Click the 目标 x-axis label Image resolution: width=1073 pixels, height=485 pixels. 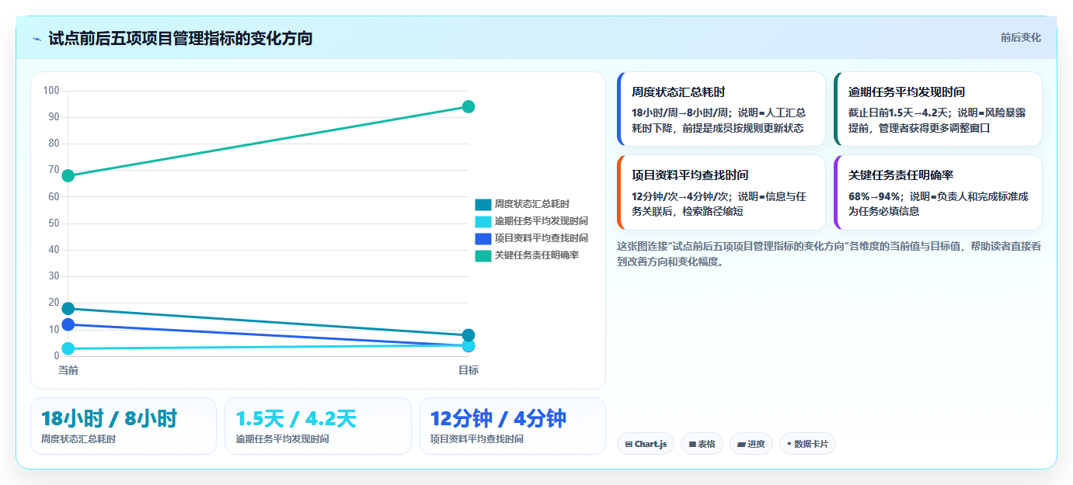(x=469, y=370)
